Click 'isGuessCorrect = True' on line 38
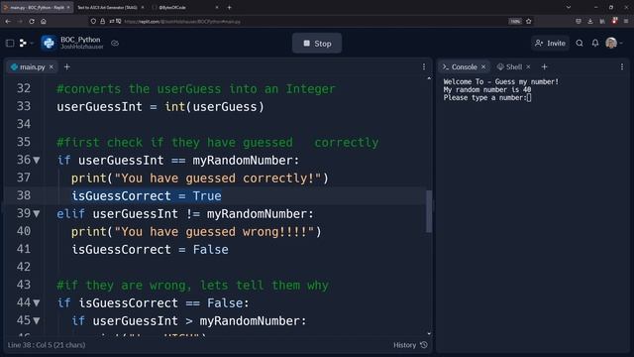The height and width of the screenshot is (357, 634). tap(147, 196)
